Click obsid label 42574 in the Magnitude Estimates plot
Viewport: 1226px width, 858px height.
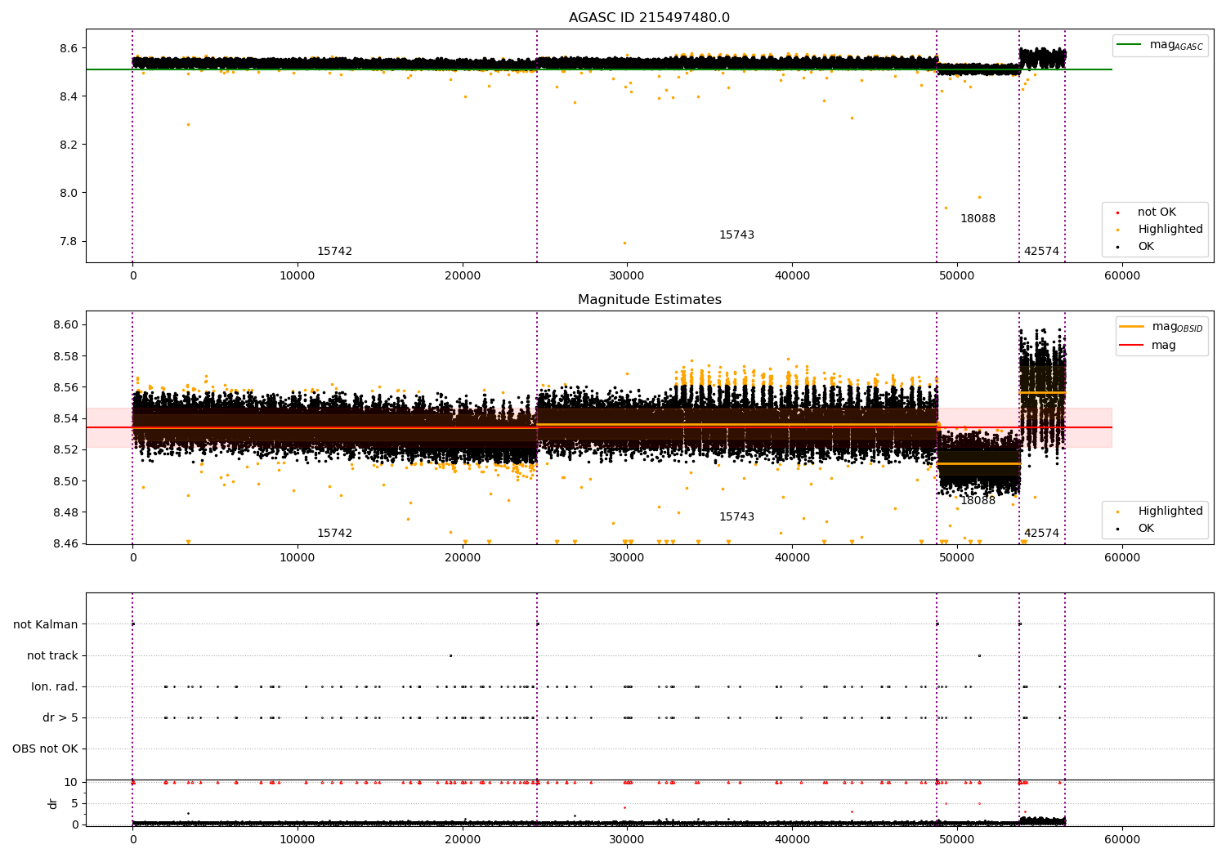click(1041, 534)
